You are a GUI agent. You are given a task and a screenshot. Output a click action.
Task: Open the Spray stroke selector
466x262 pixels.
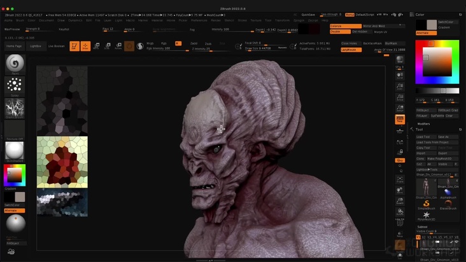point(15,86)
